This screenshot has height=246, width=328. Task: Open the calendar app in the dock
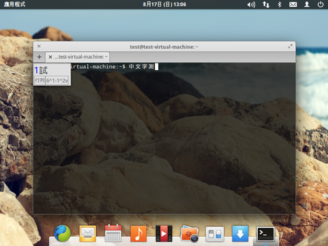(113, 233)
